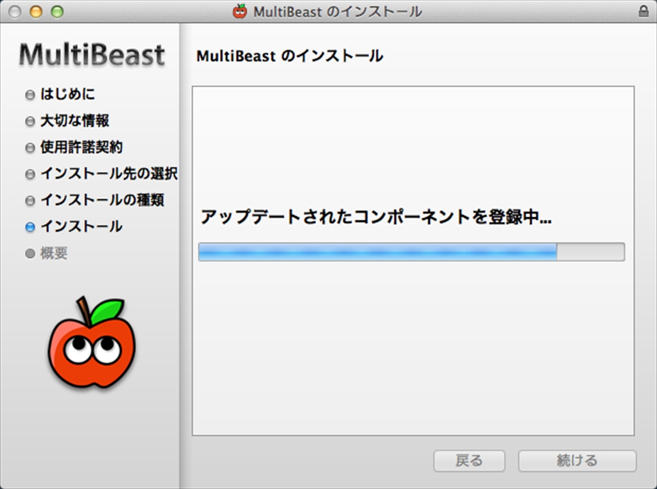This screenshot has width=657, height=489.
Task: Select the 大切な情報 step
Action: [74, 120]
